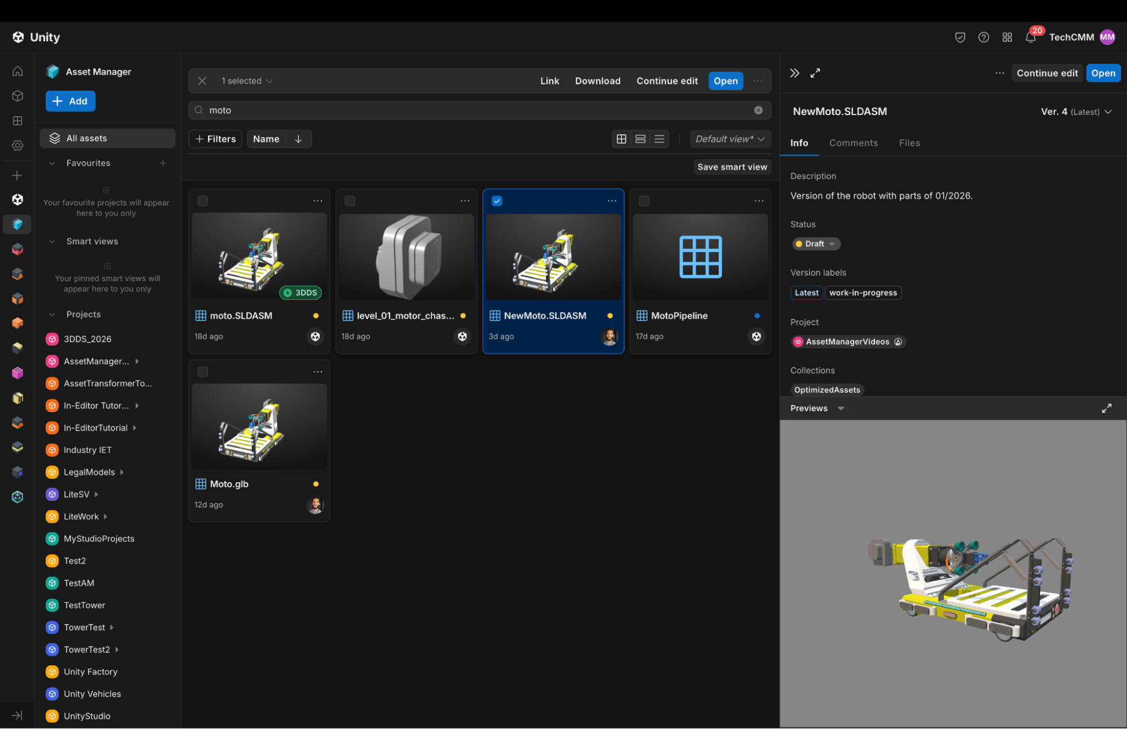Open more options on NewMoto.SLDASM card
Image resolution: width=1127 pixels, height=729 pixels.
612,201
